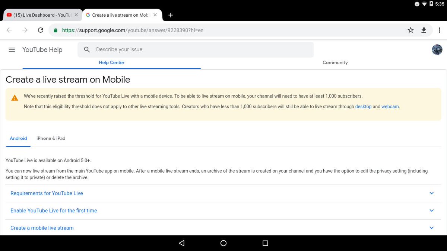The width and height of the screenshot is (447, 251).
Task: Click the warning triangle icon in notice
Action: pos(15,98)
